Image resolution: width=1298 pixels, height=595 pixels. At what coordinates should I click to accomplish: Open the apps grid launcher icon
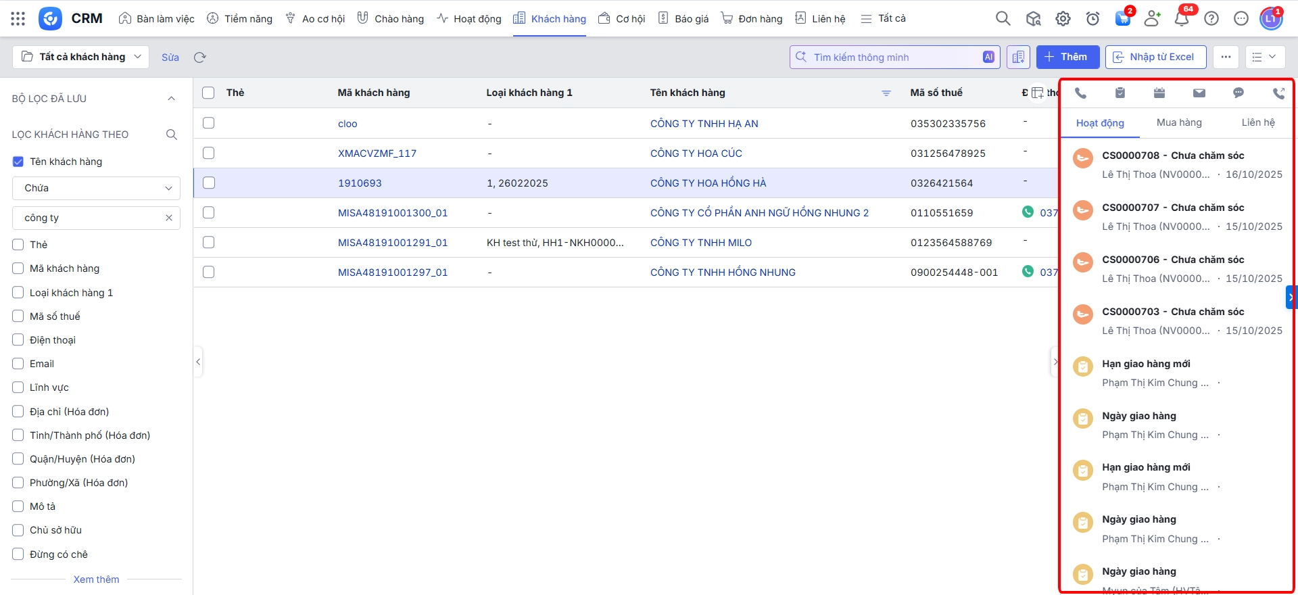tap(18, 19)
